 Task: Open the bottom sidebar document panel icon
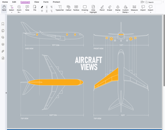click(x=3, y=58)
